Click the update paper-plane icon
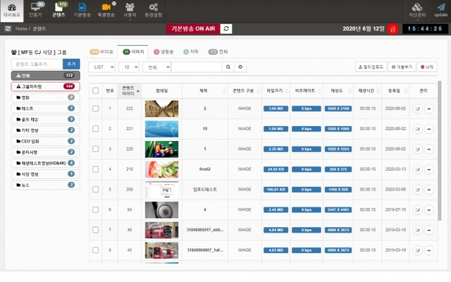 click(440, 11)
